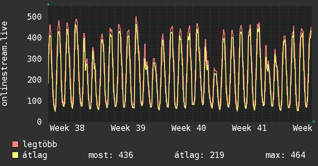Click the most: 436 statistic
Image resolution: width=318 pixels, height=166 pixels.
(x=111, y=155)
